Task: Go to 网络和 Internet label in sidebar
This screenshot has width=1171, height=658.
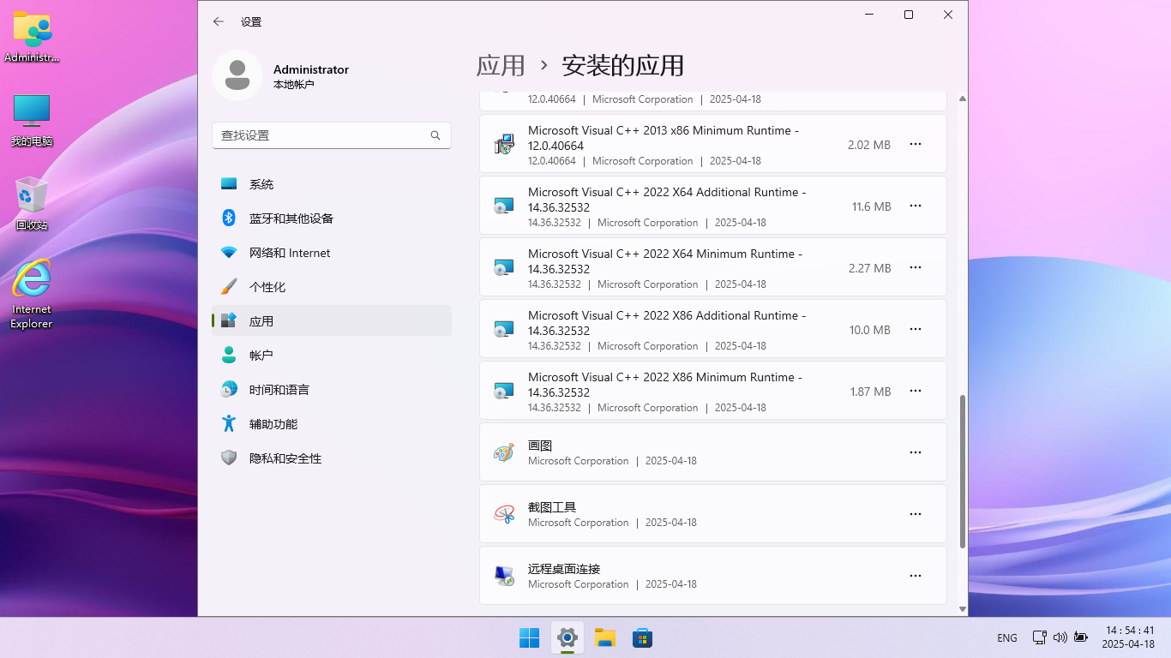Action: (x=290, y=253)
